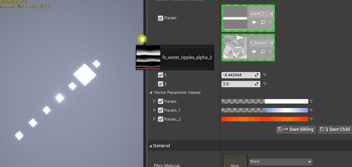Toggle the Param_2 vector override checkbox

pyautogui.click(x=161, y=119)
